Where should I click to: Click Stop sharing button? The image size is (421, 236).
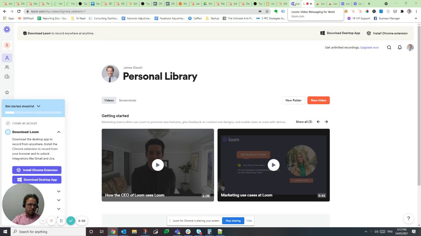pyautogui.click(x=233, y=221)
